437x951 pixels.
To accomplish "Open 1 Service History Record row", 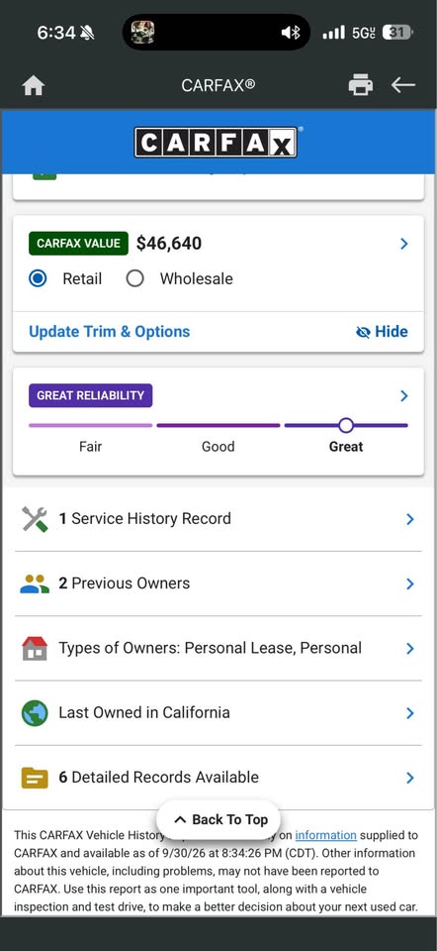I will click(218, 519).
